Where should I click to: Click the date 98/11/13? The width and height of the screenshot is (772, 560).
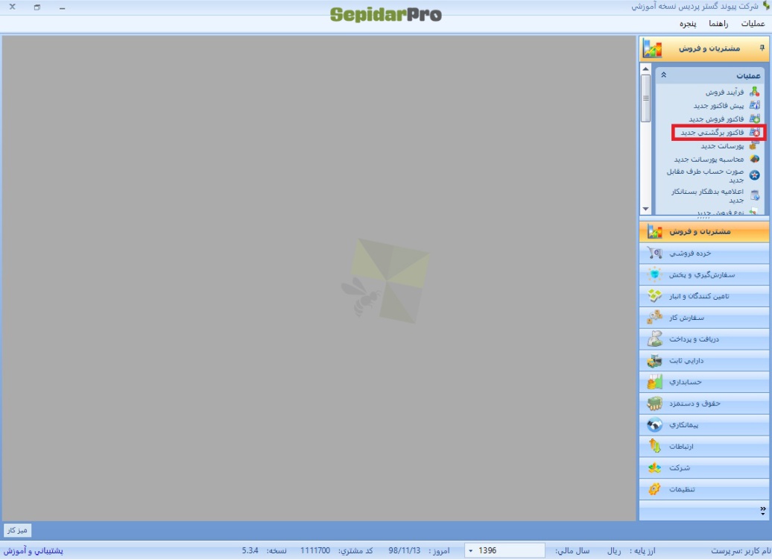pos(404,550)
